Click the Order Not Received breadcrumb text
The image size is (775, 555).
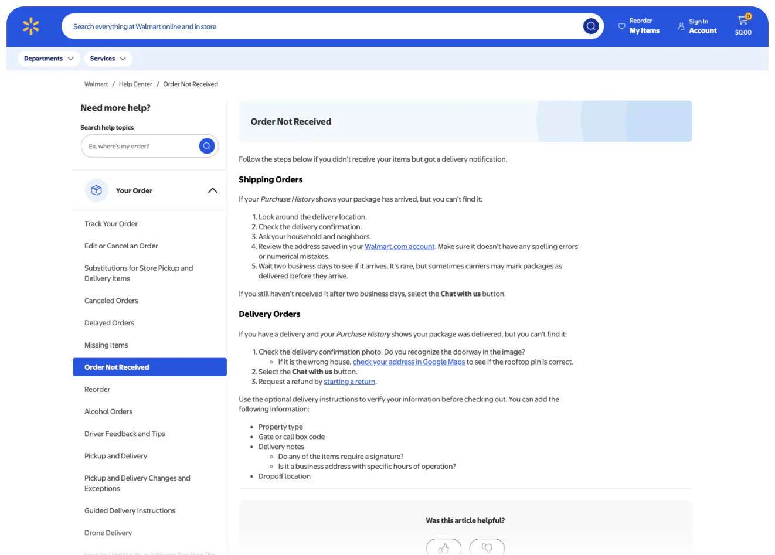pos(191,84)
